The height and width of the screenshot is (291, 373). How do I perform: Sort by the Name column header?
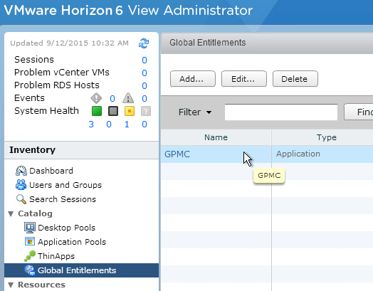[216, 137]
